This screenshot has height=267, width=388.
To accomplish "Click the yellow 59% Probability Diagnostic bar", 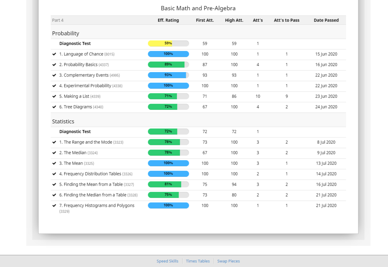I will click(168, 44).
